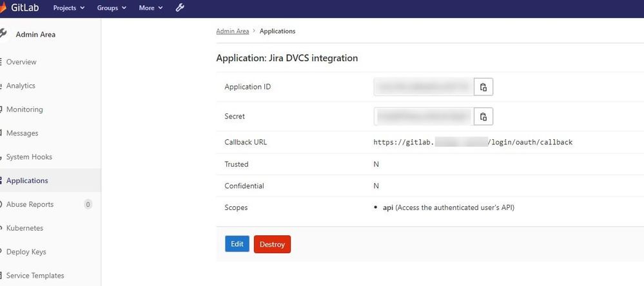Screen dimensions: 644x286
Task: Click the blue Edit button
Action: [237, 243]
